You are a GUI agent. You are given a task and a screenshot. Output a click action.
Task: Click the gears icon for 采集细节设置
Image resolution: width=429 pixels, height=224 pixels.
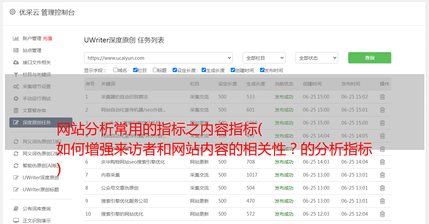point(16,86)
